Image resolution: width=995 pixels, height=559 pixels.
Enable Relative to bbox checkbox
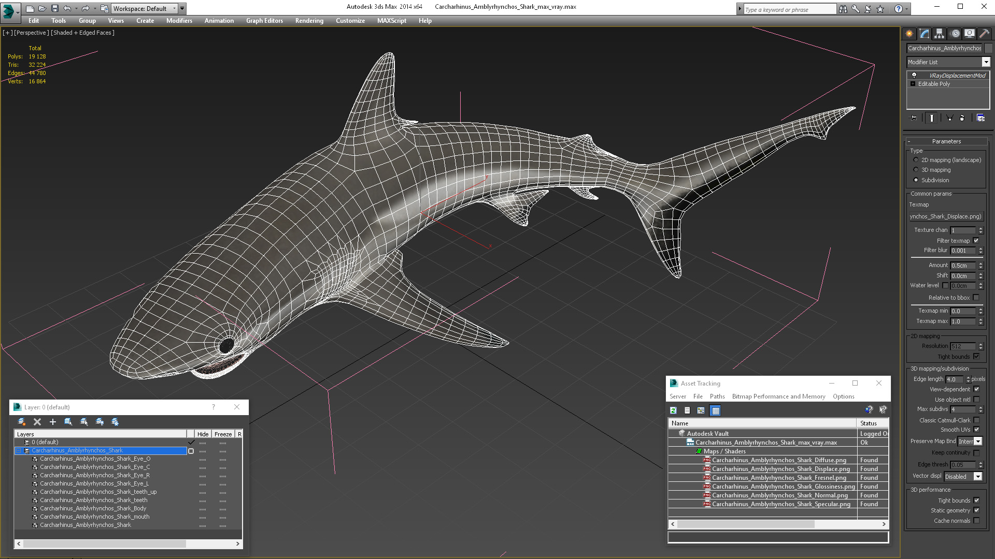click(976, 298)
